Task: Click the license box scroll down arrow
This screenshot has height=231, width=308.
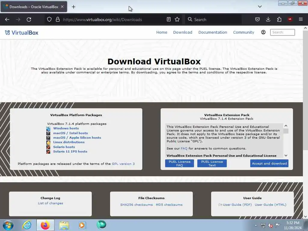Action: pyautogui.click(x=286, y=156)
